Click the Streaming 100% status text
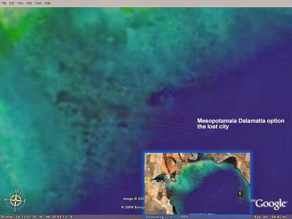Image resolution: width=292 pixels, height=219 pixels. tap(167, 217)
